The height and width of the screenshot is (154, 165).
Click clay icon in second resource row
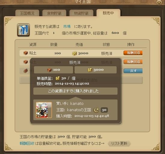click(x=26, y=62)
